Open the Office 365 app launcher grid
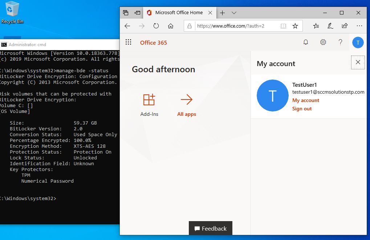370x240 pixels. pyautogui.click(x=128, y=42)
